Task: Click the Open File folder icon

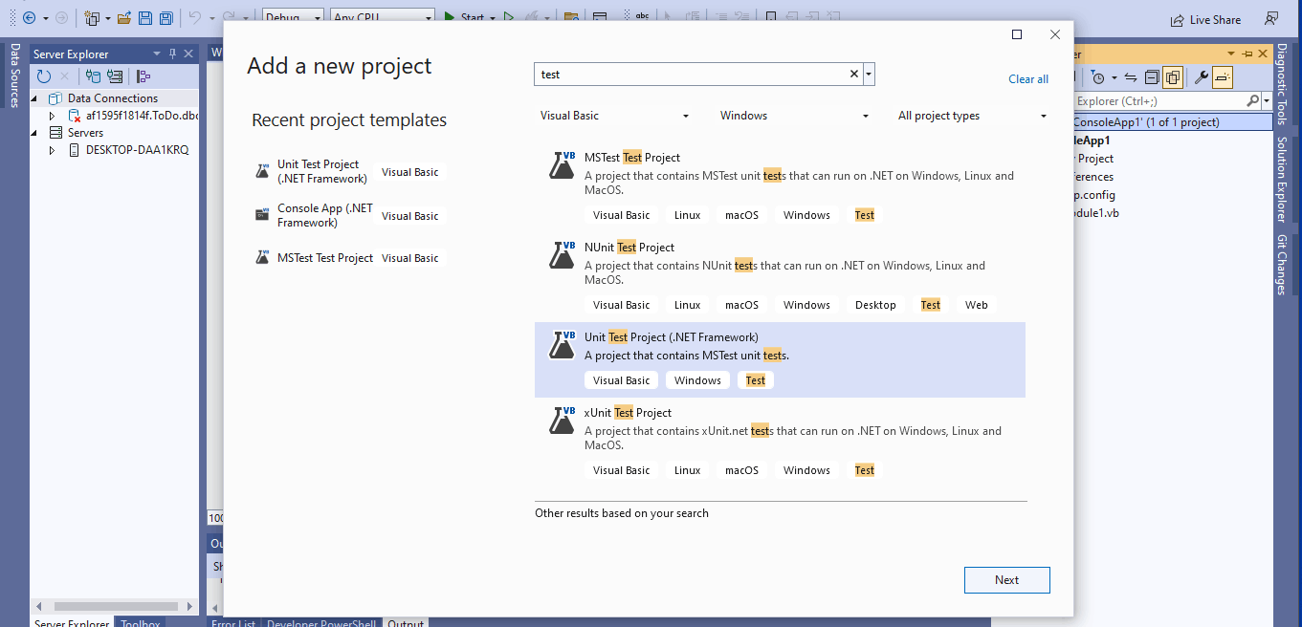Action: click(x=124, y=18)
